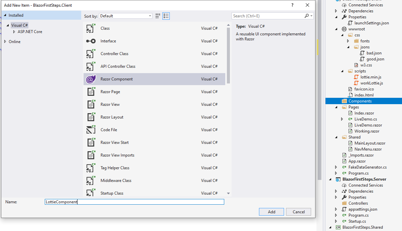Click the Interface template icon
Viewport: 402px width, 231px height.
tap(91, 41)
